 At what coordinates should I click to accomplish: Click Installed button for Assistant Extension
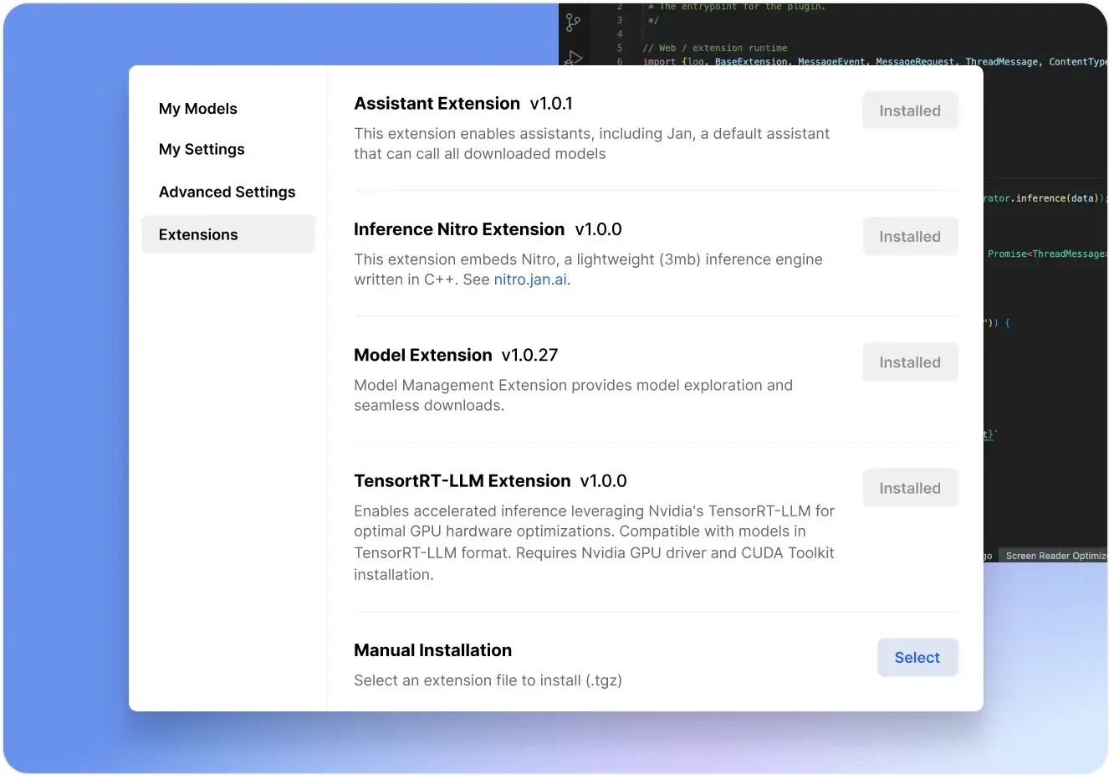coord(910,110)
